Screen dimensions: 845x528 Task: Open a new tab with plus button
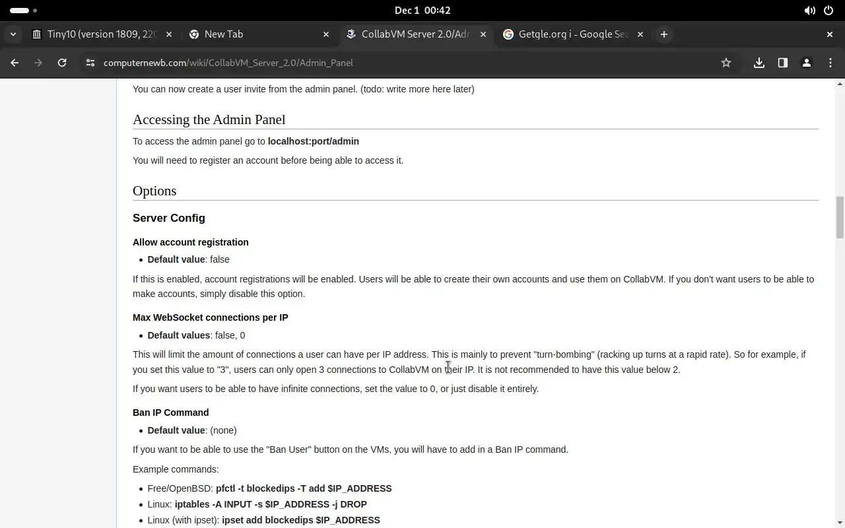(664, 34)
